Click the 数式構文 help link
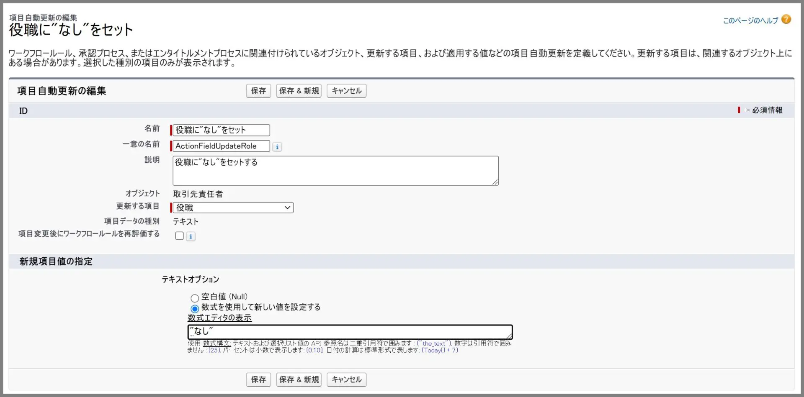Image resolution: width=804 pixels, height=397 pixels. (x=216, y=343)
